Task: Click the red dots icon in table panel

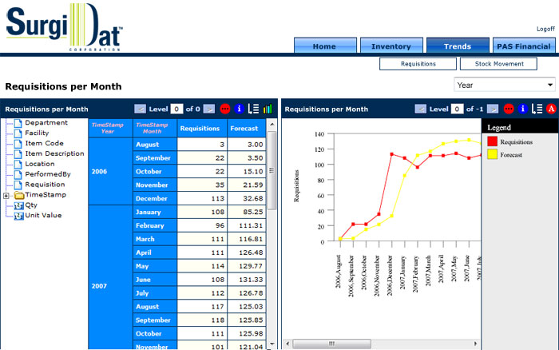Action: tap(225, 109)
